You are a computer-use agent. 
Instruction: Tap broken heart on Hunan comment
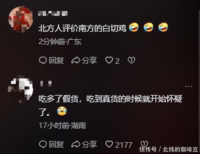pos(144,144)
